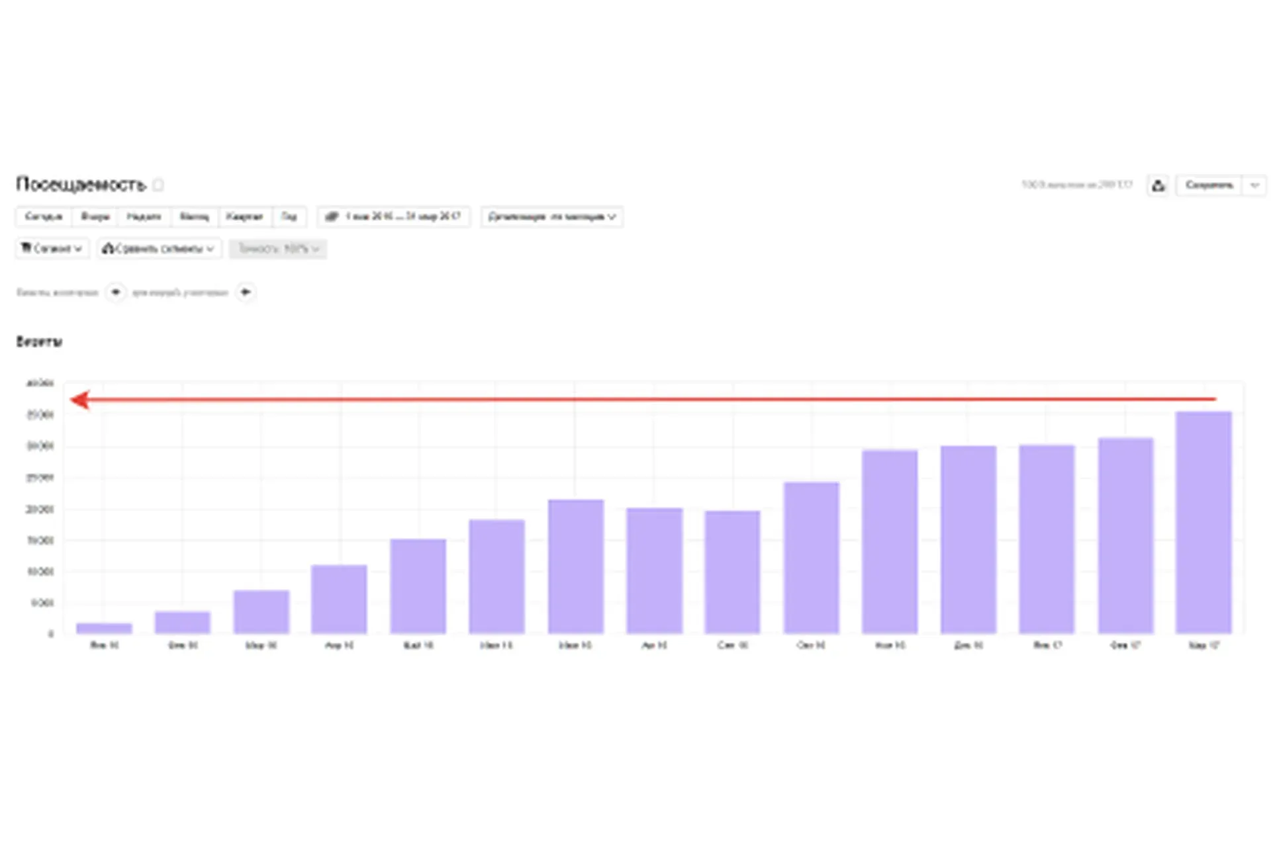1271x847 pixels.
Task: Open the arrow dropdown next to Сохранить
Action: pyautogui.click(x=1254, y=185)
